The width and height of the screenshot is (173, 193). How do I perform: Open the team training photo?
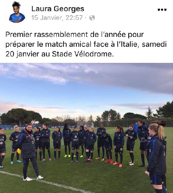[x=86, y=128]
